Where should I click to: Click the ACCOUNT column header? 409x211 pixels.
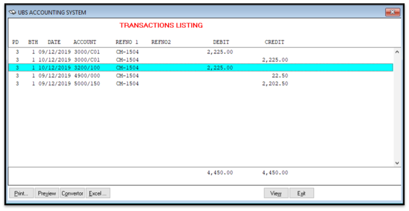pos(85,42)
